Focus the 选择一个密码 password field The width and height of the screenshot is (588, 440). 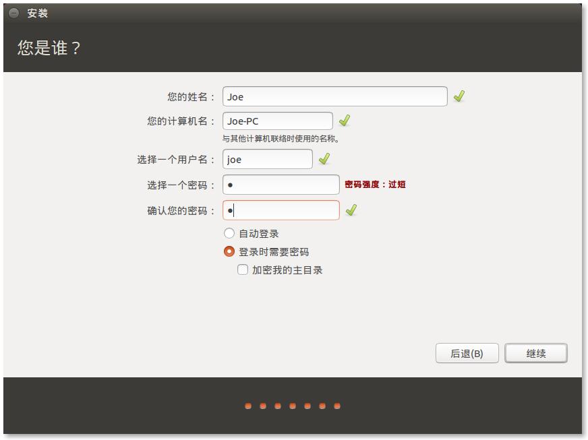click(281, 185)
